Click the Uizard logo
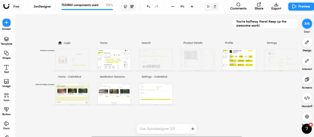This screenshot has width=314, height=137. pyautogui.click(x=6, y=6)
